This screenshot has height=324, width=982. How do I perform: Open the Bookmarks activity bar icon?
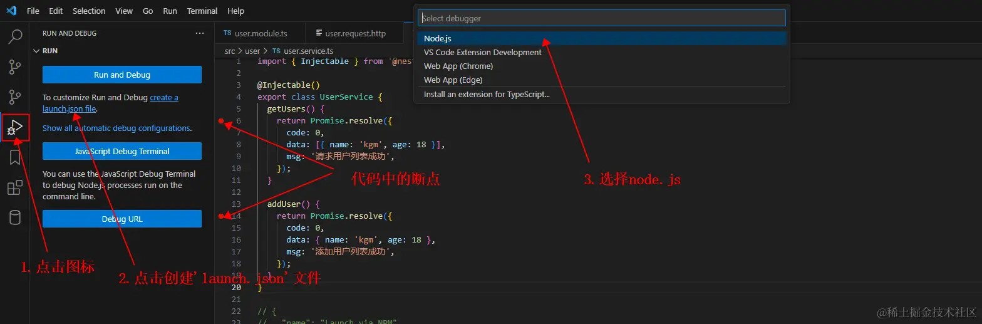[15, 157]
